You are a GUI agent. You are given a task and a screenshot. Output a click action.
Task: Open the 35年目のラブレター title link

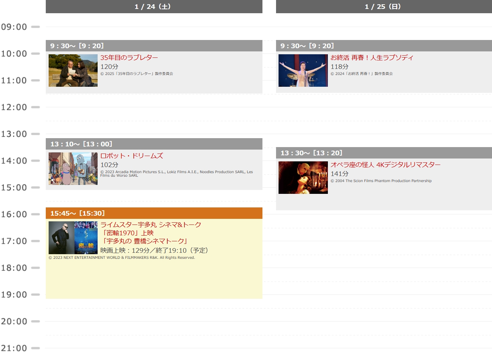[129, 57]
